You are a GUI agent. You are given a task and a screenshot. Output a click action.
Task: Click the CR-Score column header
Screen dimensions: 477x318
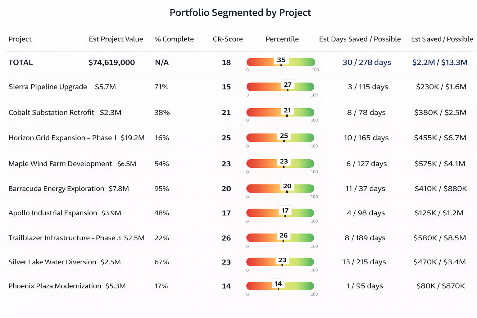coord(228,39)
